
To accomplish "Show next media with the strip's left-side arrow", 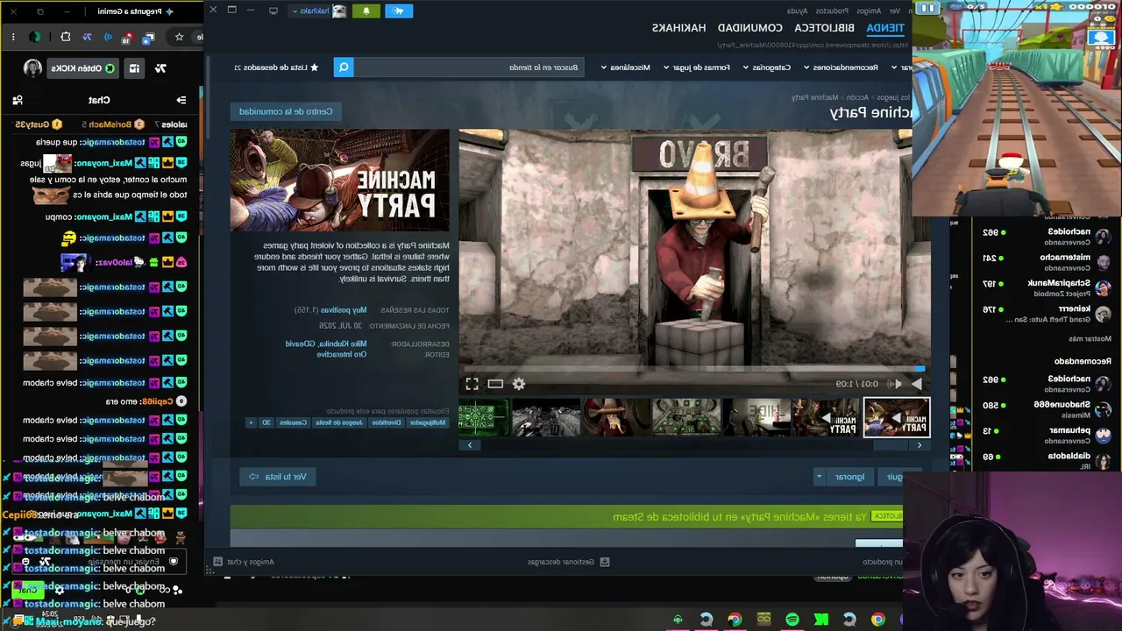I will (x=470, y=445).
